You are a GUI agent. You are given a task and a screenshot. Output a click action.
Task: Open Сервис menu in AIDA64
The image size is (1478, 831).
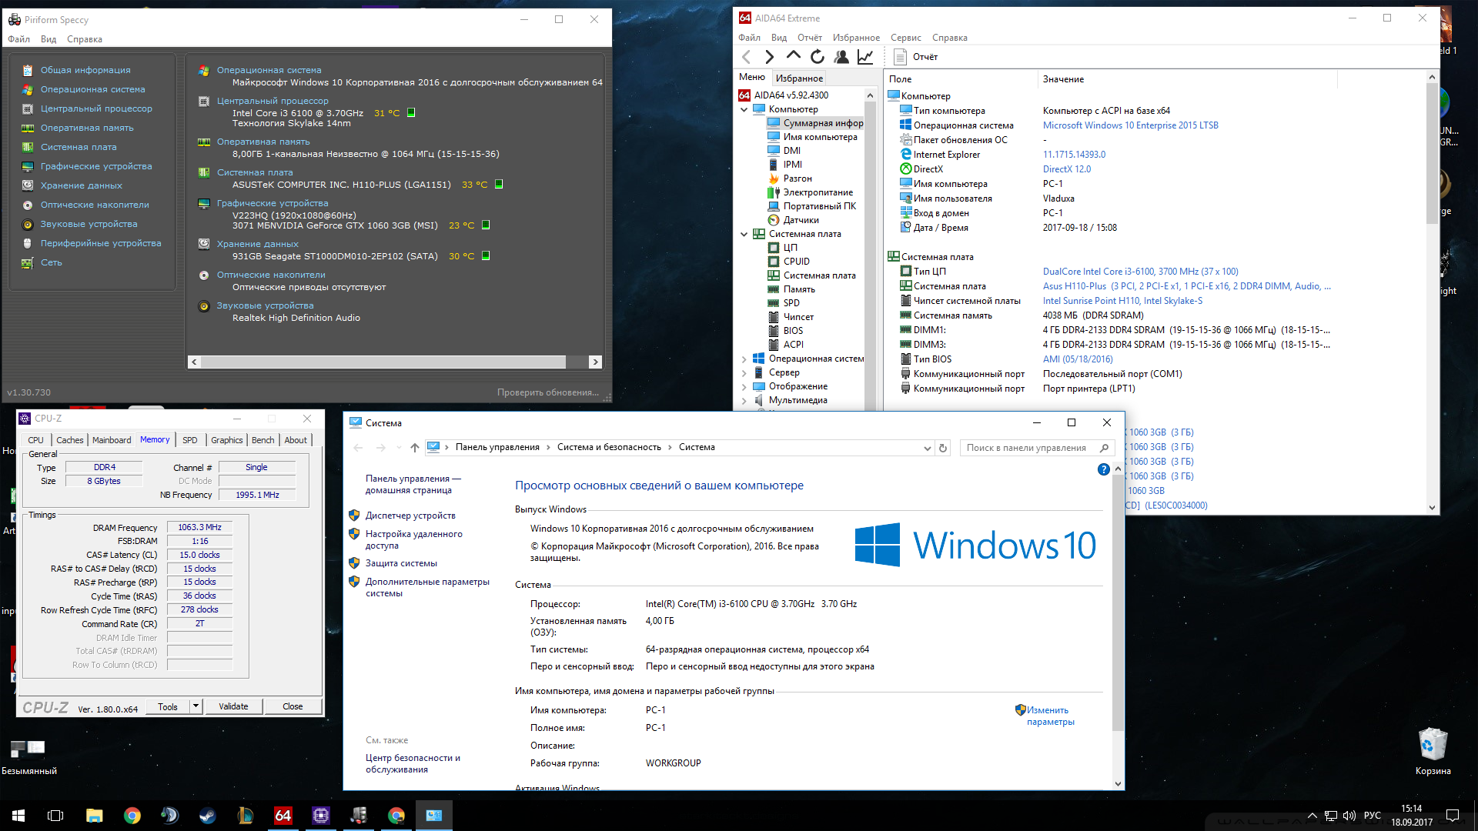[x=905, y=38]
